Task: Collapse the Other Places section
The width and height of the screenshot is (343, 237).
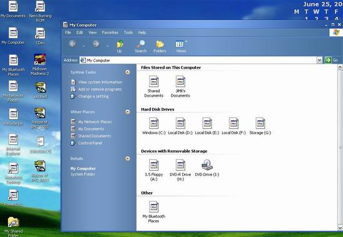Action: point(127,112)
